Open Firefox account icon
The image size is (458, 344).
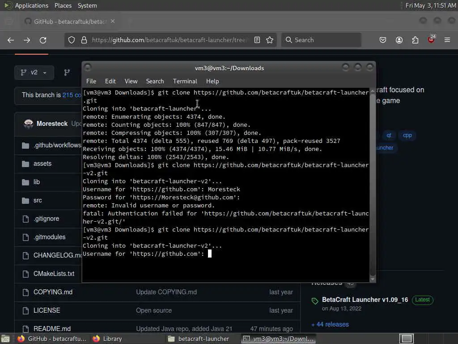click(399, 40)
